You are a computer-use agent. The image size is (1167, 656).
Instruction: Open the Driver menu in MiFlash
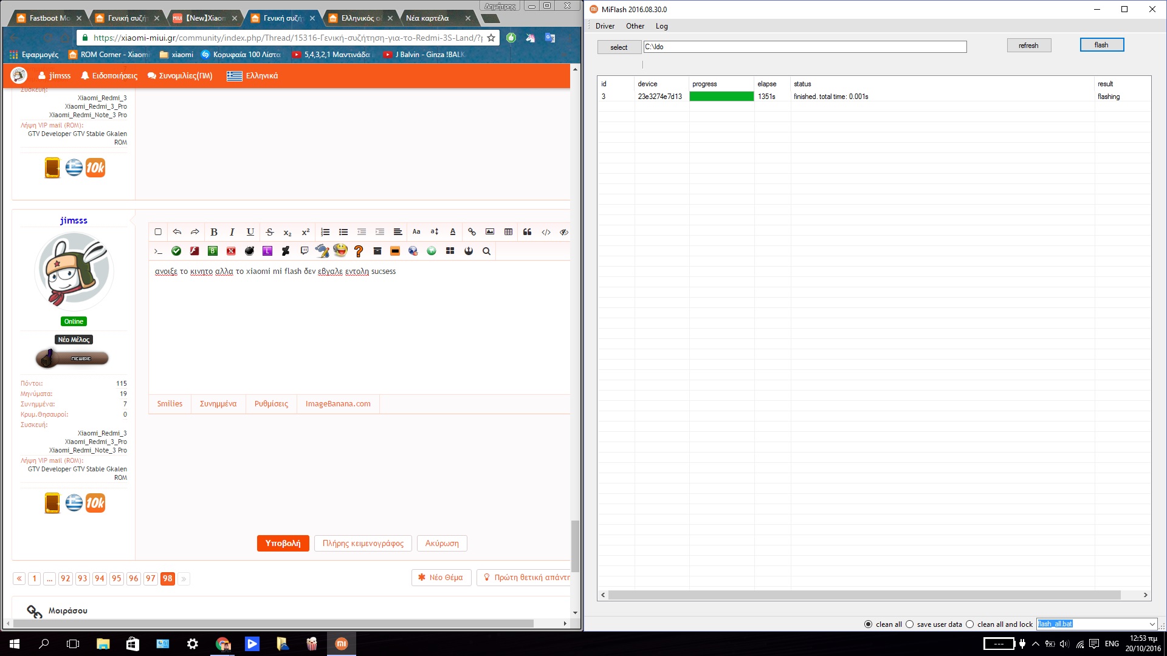click(605, 26)
